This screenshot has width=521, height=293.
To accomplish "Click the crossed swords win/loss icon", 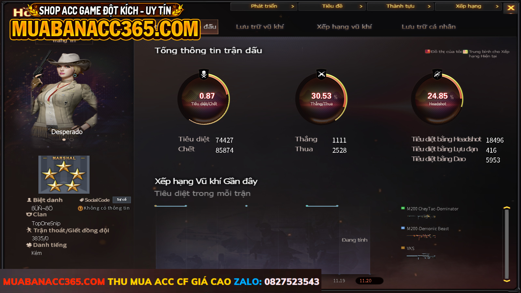I will [321, 74].
